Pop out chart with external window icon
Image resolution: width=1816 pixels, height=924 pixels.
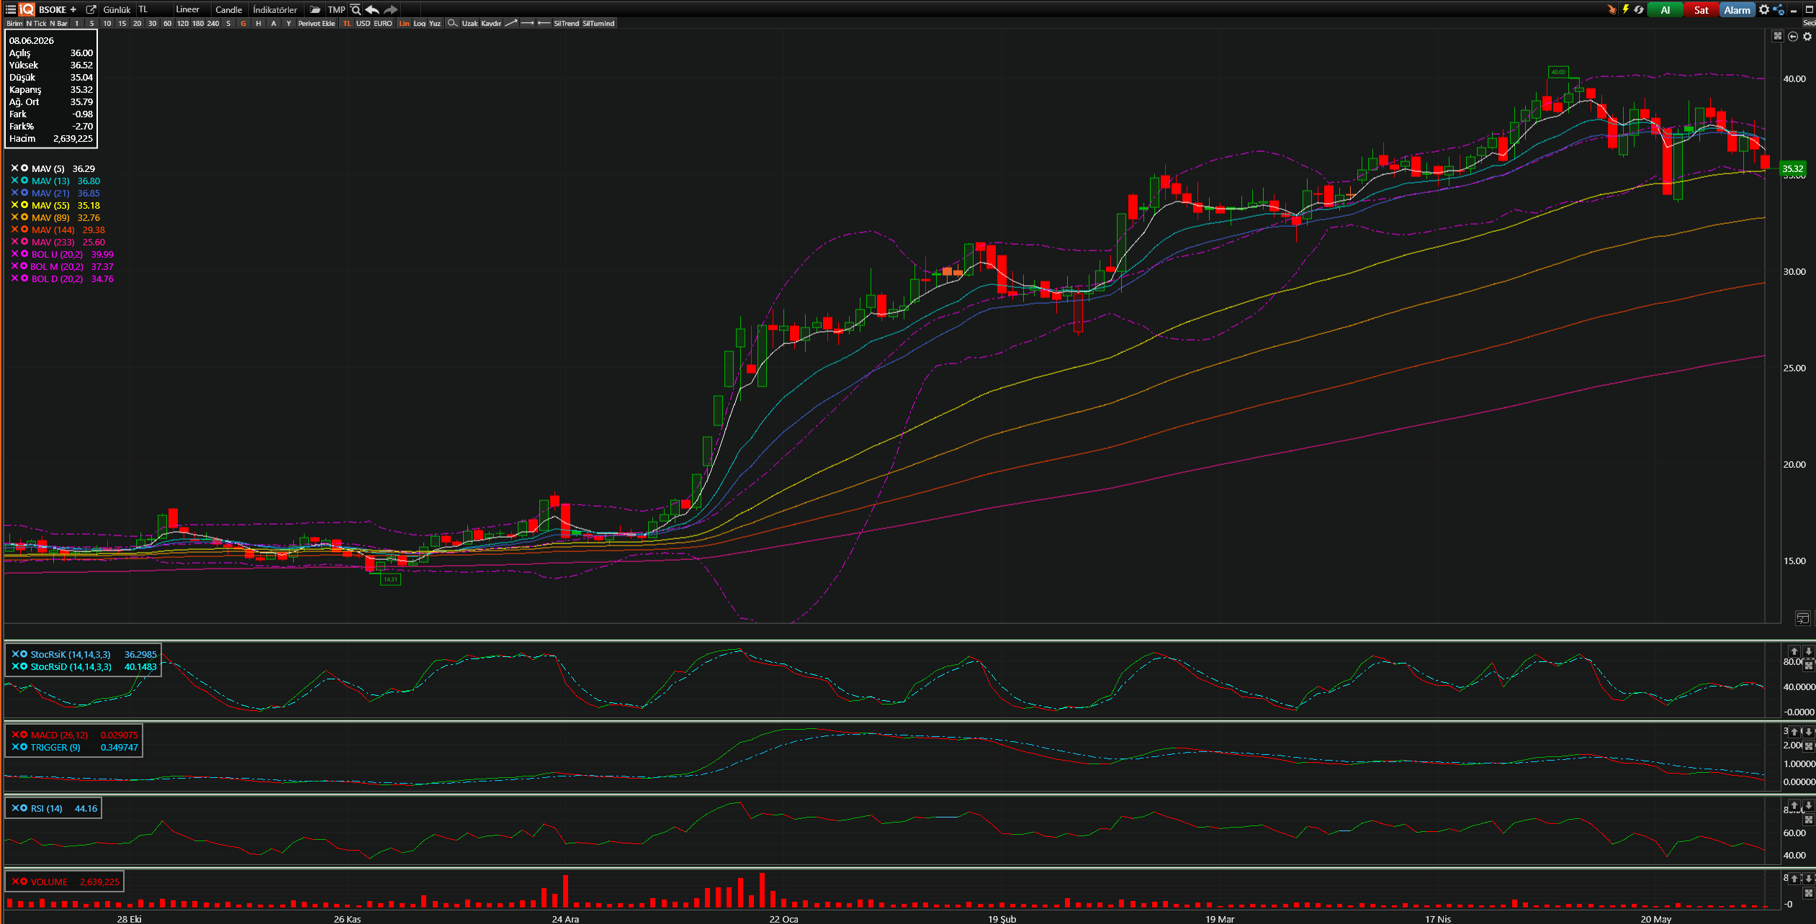tap(91, 9)
